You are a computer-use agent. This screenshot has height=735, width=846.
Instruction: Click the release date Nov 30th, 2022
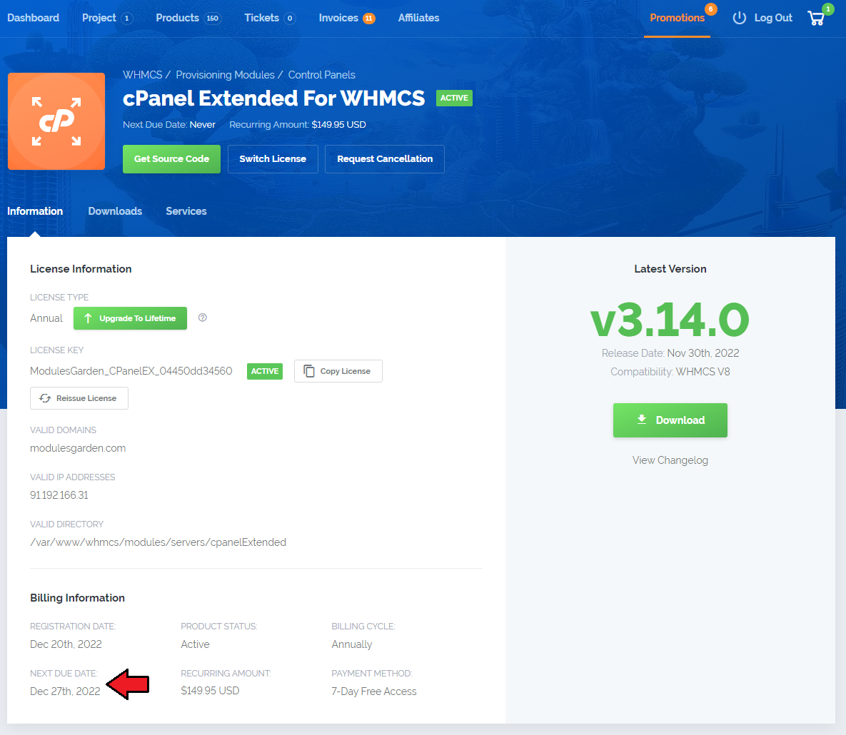pos(703,353)
